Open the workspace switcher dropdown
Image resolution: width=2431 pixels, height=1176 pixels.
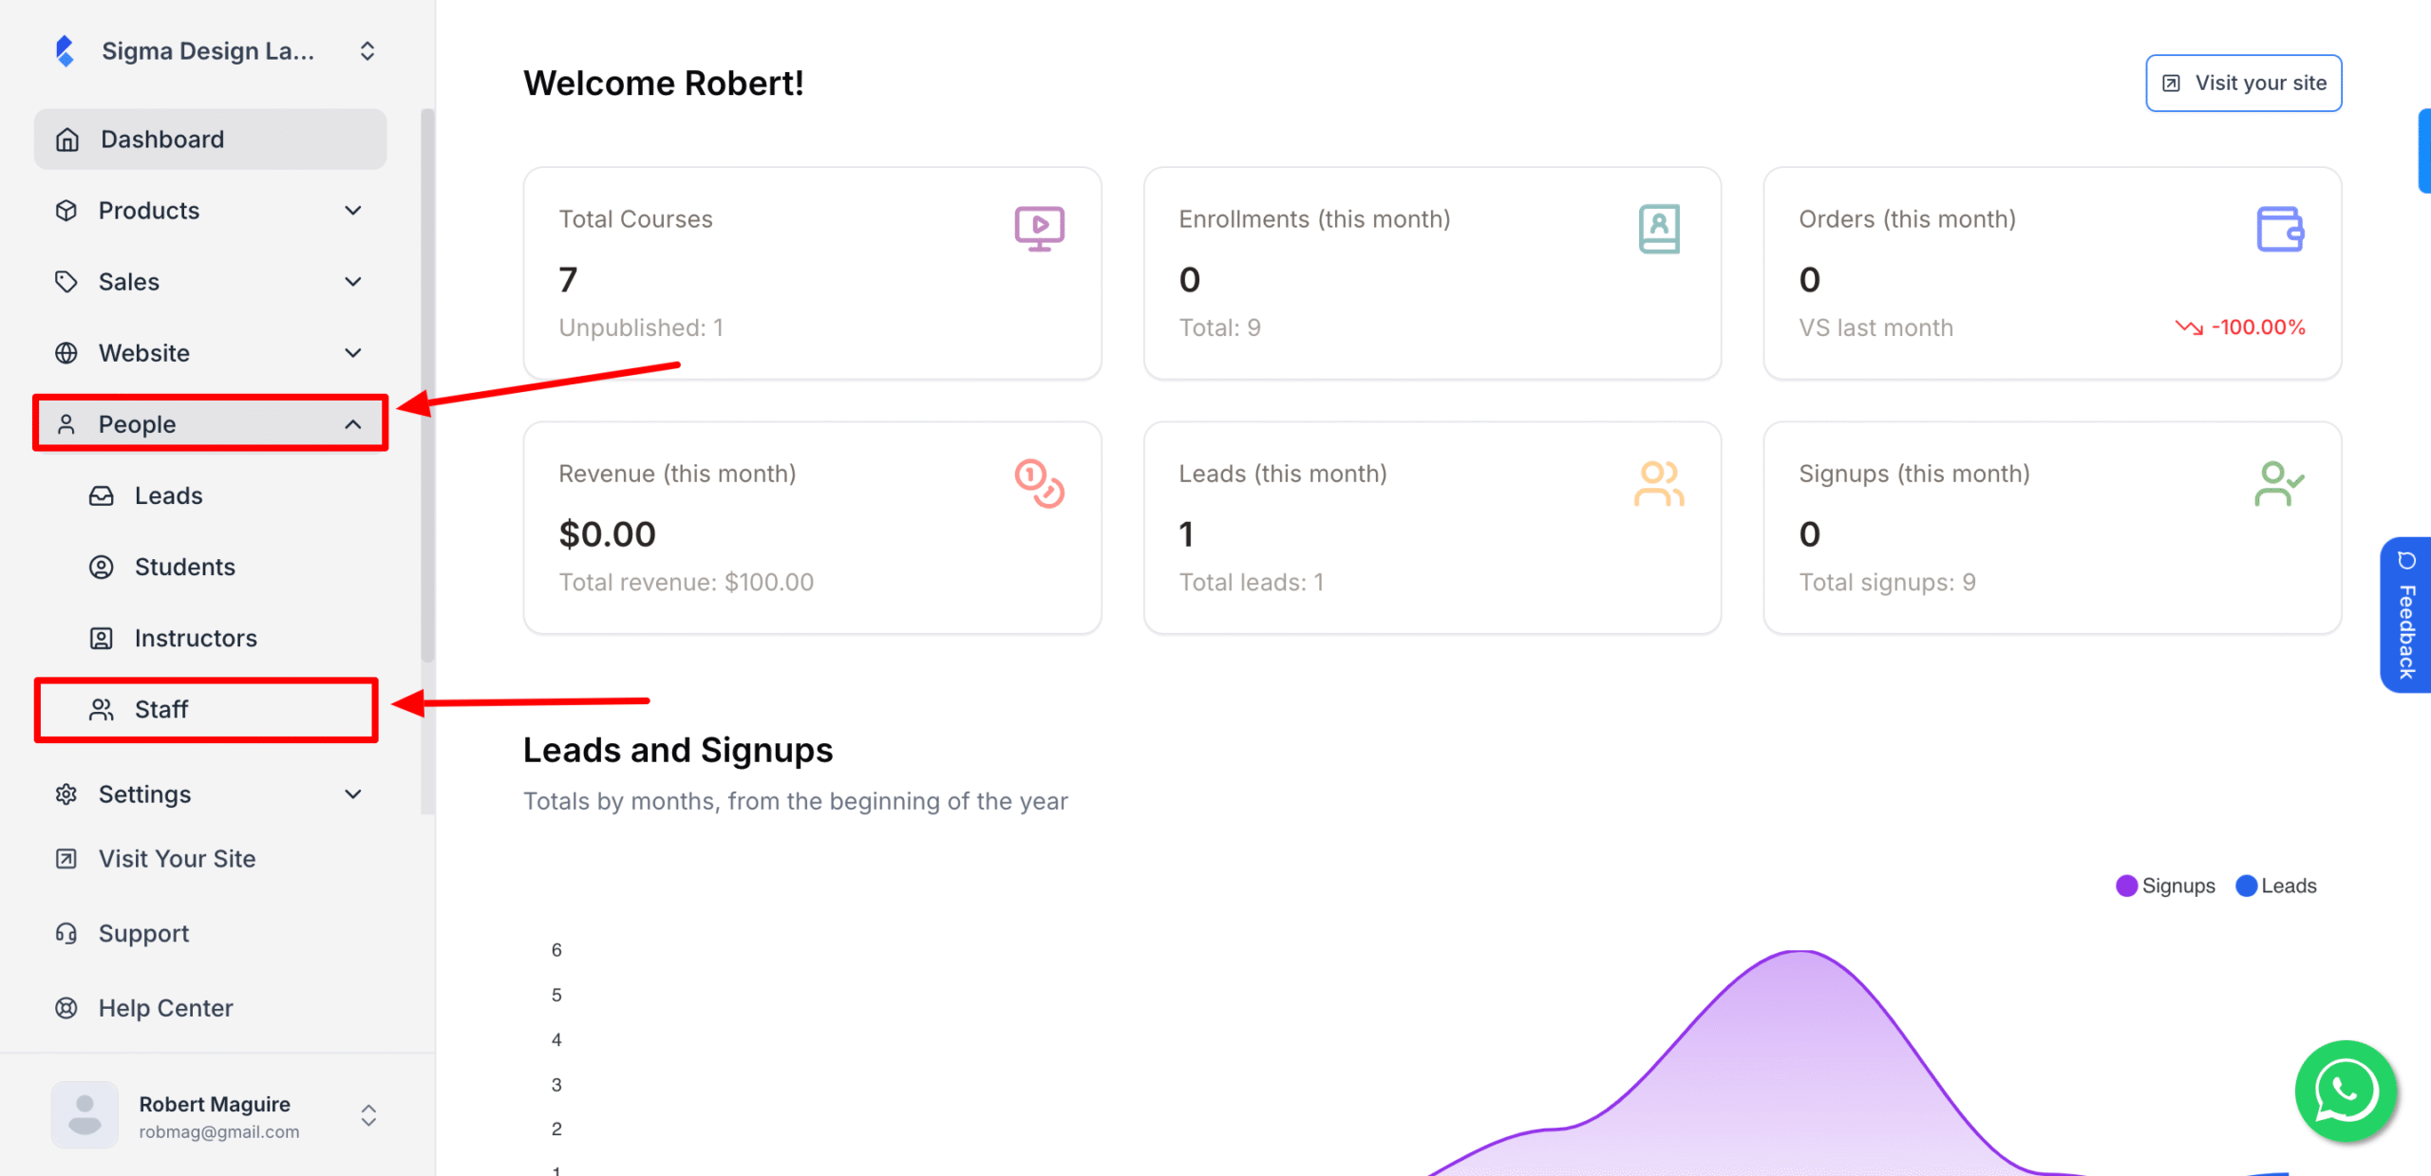point(367,51)
